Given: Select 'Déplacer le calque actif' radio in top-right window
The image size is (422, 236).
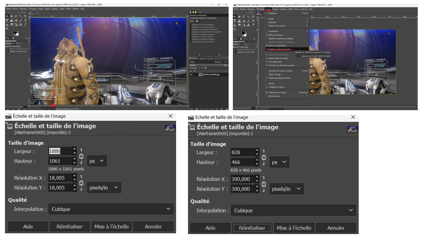Looking at the screenshot, I should [236, 52].
